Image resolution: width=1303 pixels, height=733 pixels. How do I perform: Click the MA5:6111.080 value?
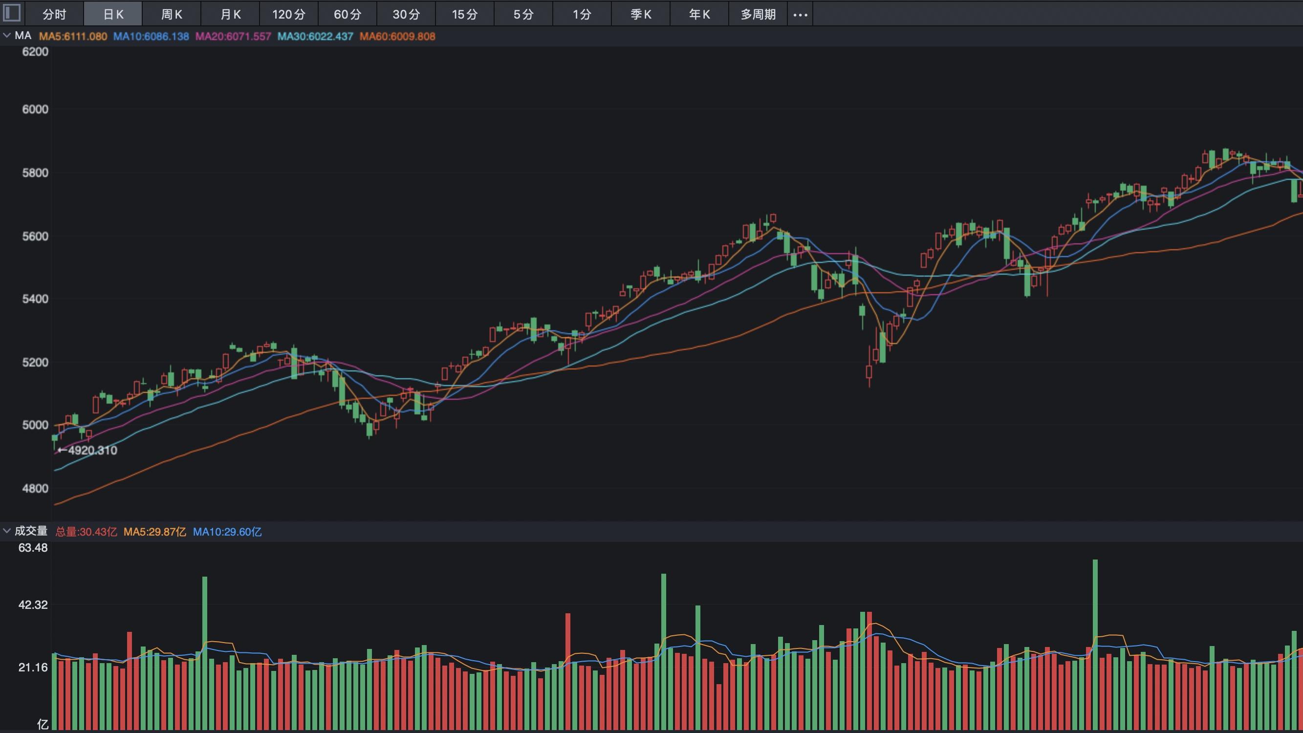[73, 37]
